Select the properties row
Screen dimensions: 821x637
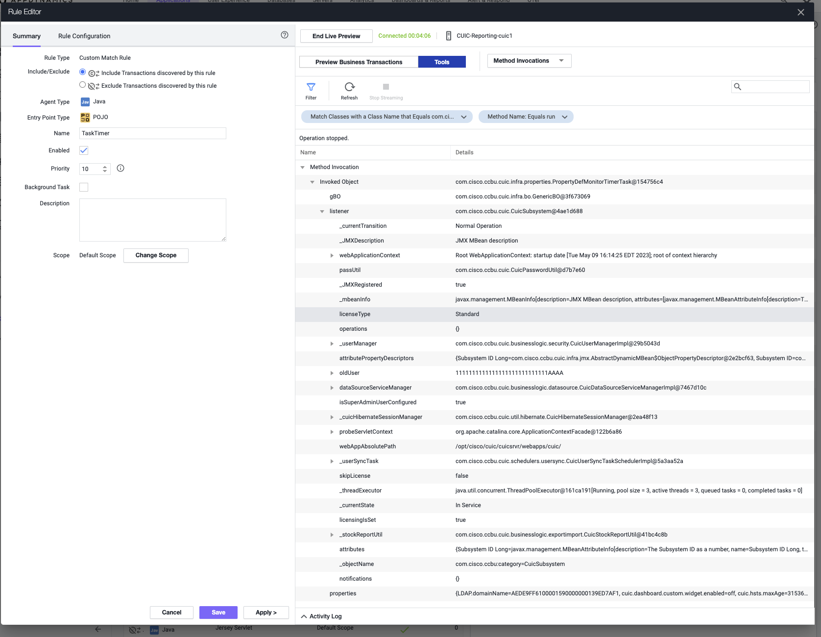point(555,594)
